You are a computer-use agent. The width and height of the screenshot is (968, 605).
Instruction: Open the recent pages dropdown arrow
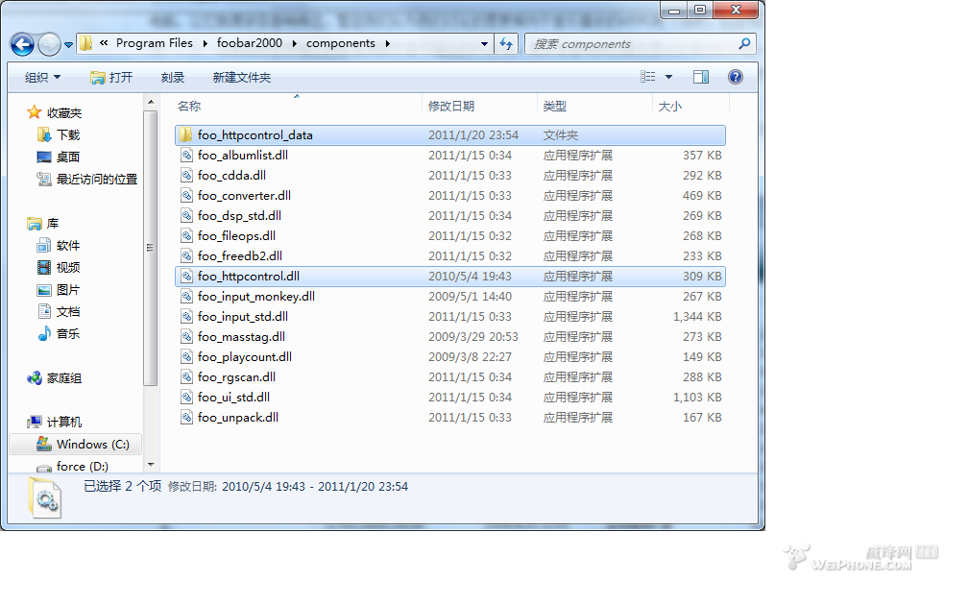point(68,44)
